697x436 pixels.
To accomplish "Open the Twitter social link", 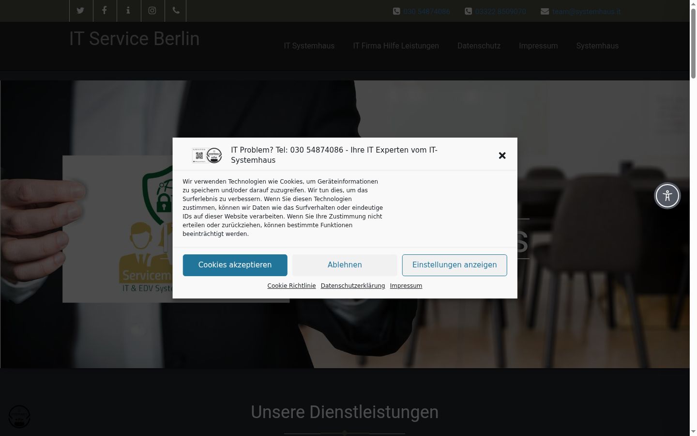I will 80,11.
